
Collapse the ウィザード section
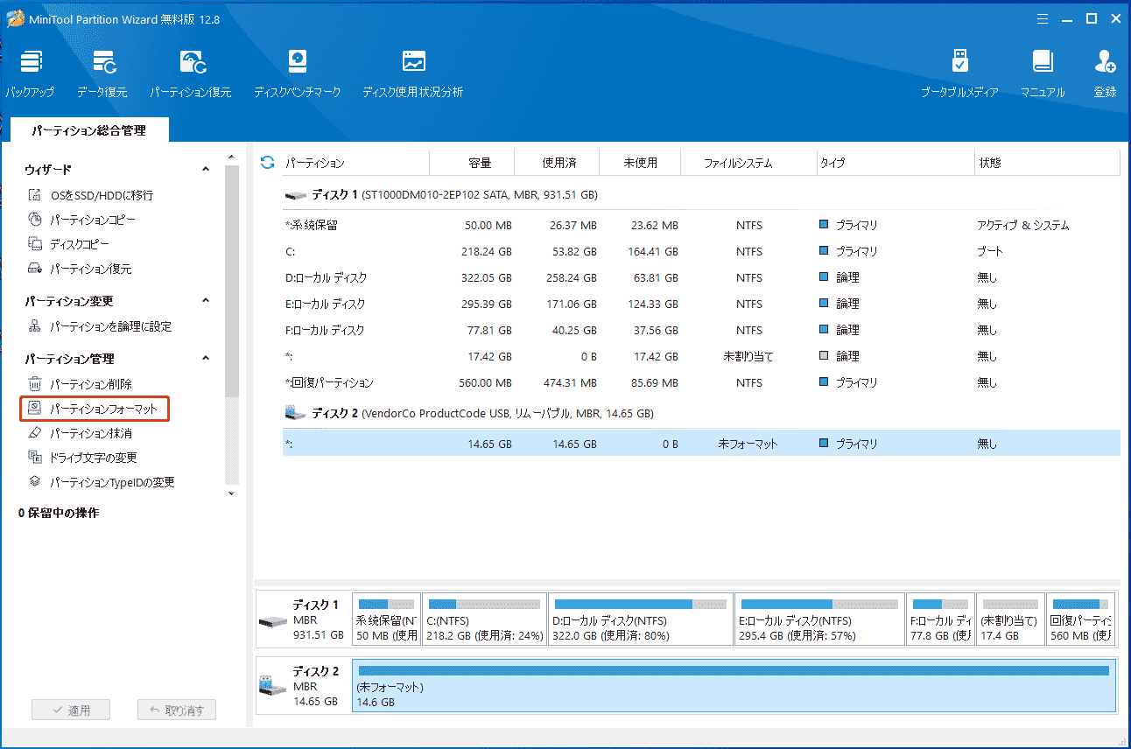coord(206,170)
